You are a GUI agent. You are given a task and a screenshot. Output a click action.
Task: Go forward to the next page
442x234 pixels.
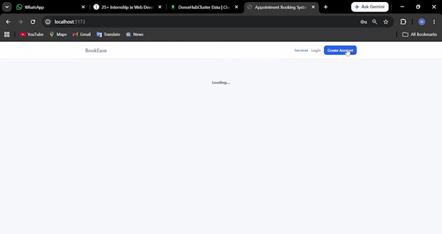(x=20, y=21)
